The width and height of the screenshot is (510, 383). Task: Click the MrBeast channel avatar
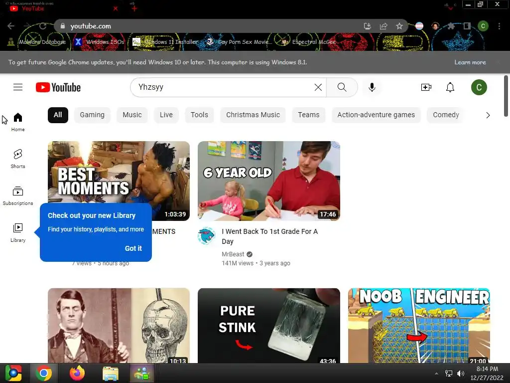point(206,236)
